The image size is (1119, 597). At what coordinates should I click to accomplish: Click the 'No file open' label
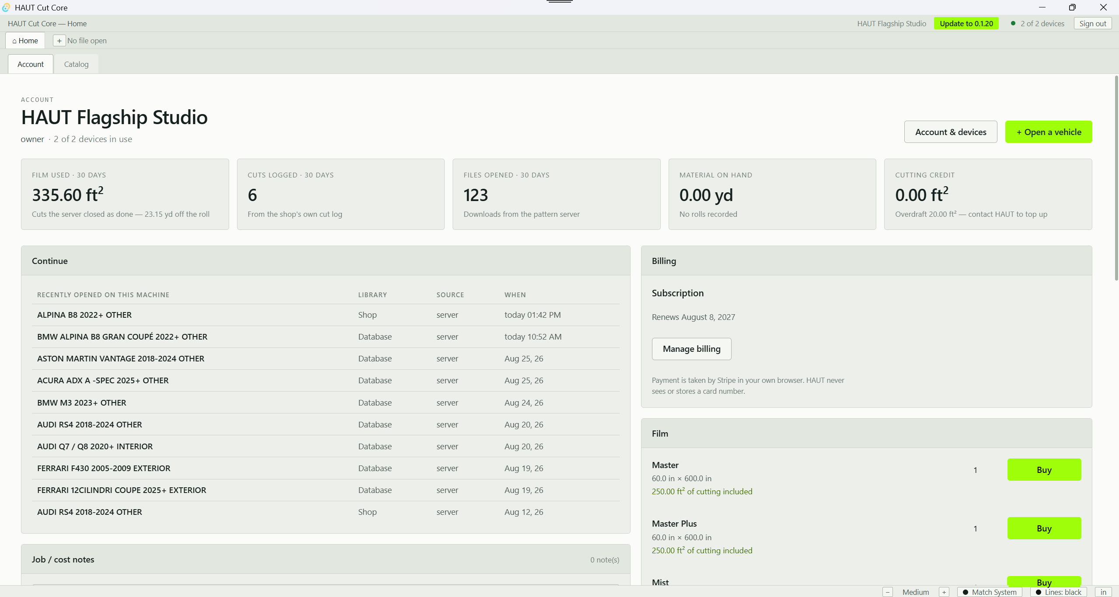click(x=87, y=41)
